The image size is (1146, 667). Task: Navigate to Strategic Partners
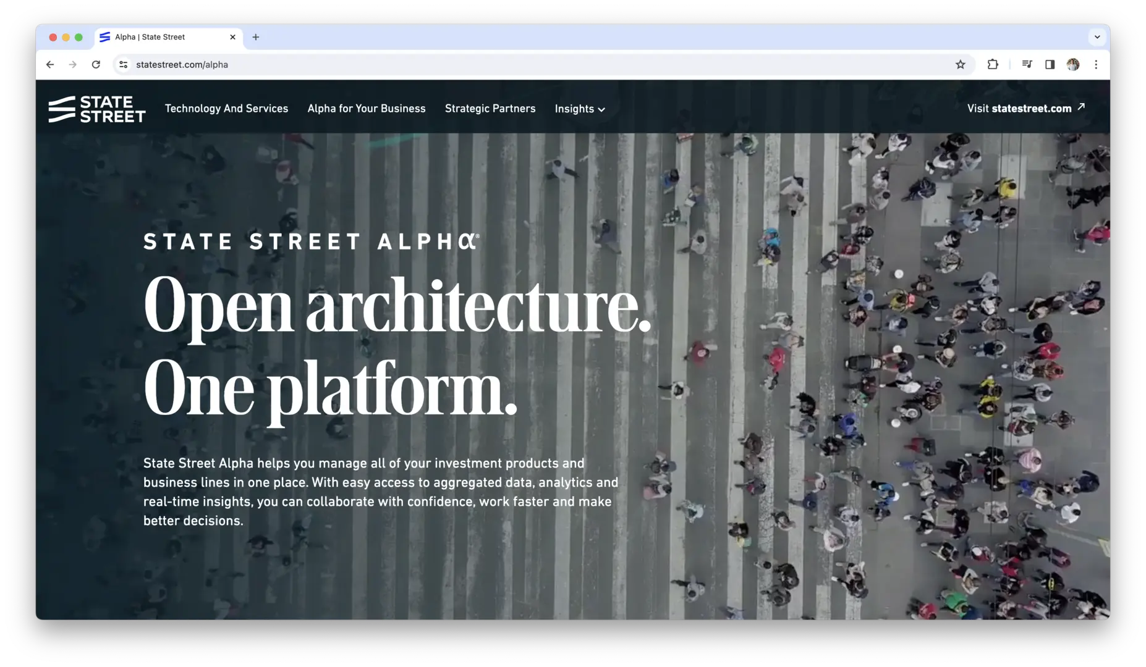click(x=490, y=109)
